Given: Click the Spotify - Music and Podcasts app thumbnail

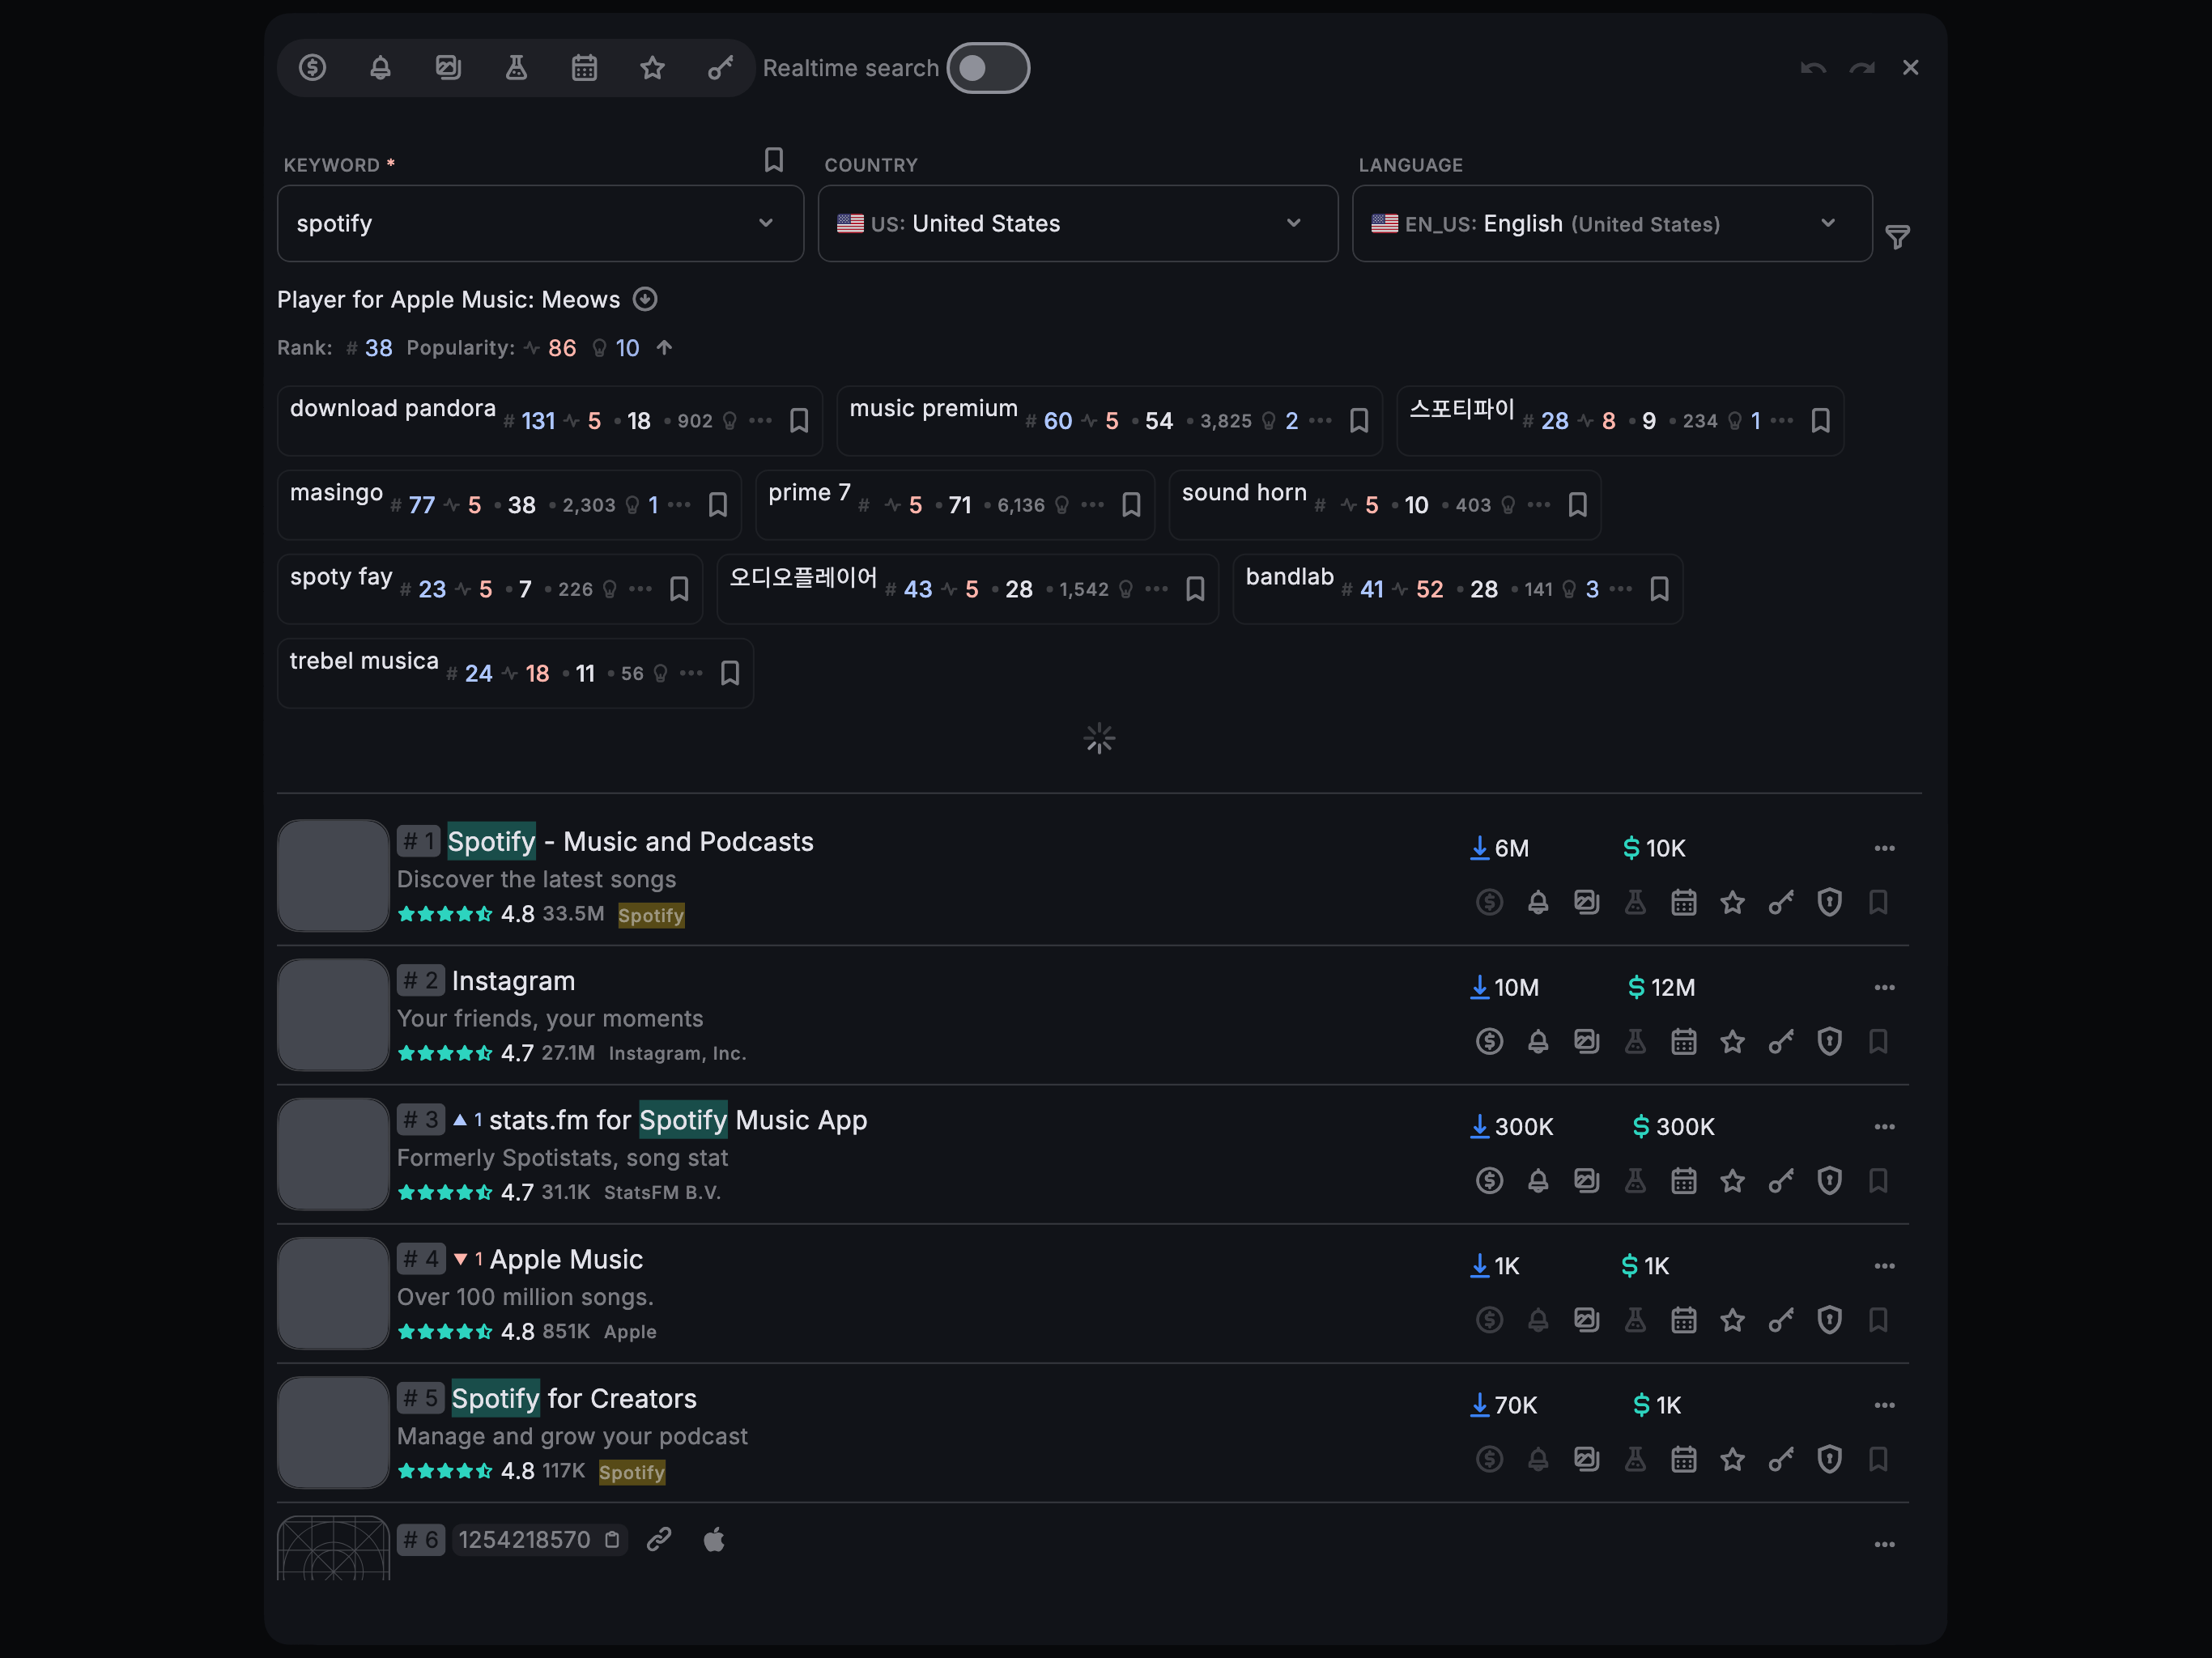Looking at the screenshot, I should pos(333,875).
